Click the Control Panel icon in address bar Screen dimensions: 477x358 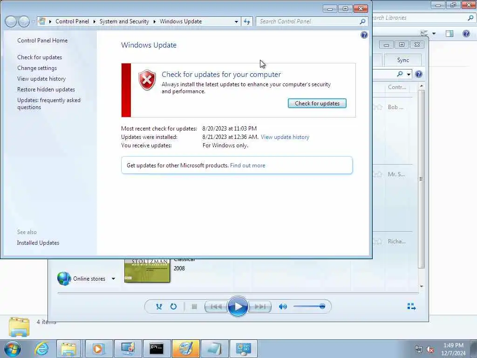[x=42, y=21]
